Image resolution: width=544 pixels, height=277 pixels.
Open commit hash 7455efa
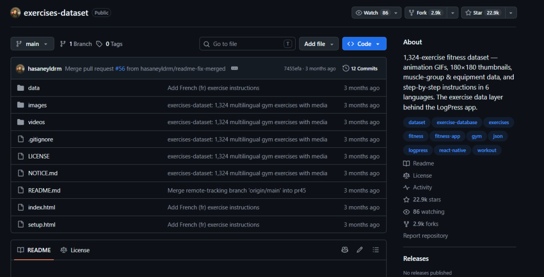point(293,69)
